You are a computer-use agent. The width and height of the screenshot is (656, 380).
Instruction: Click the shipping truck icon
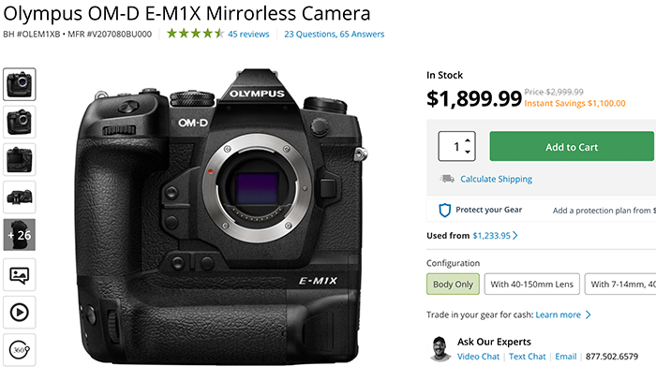tap(445, 179)
